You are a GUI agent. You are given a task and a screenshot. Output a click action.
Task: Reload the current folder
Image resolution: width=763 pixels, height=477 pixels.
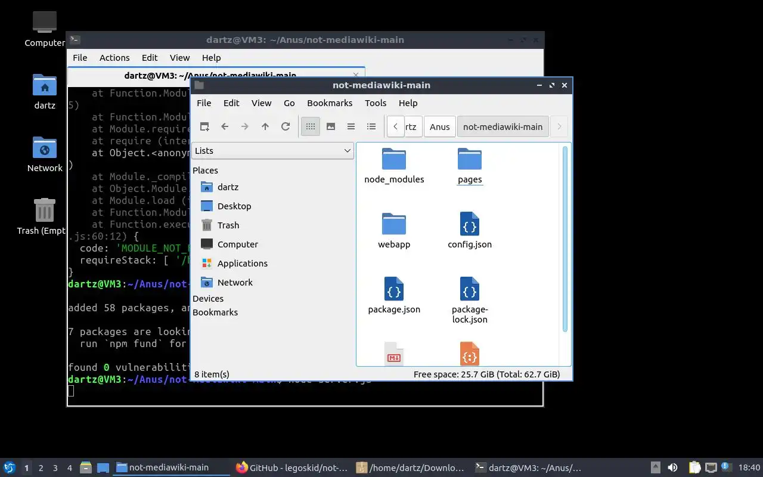click(x=286, y=126)
